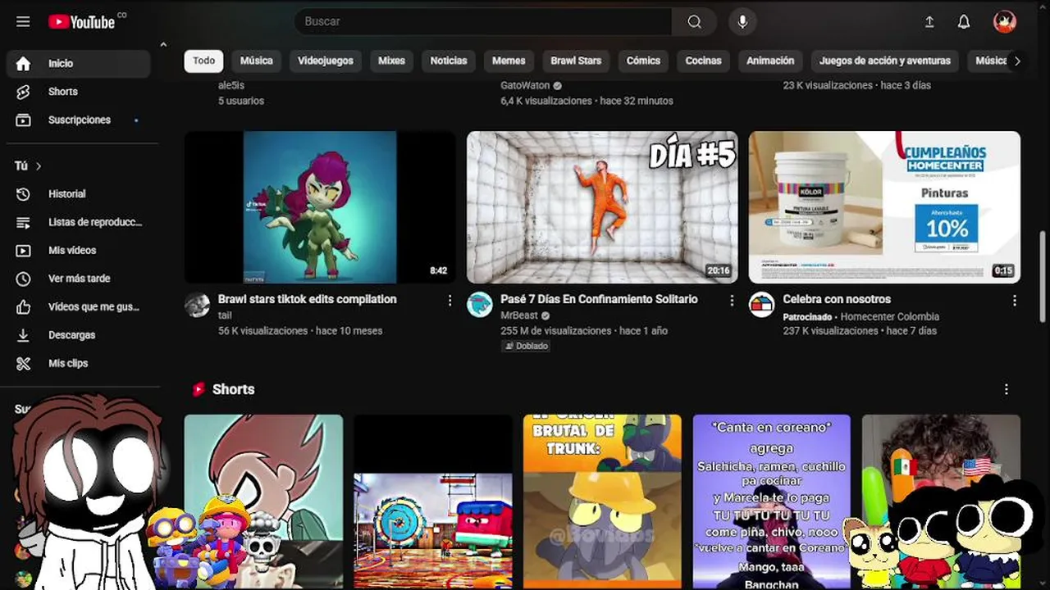Click the Mis clips scissors icon
The height and width of the screenshot is (590, 1050).
(23, 363)
